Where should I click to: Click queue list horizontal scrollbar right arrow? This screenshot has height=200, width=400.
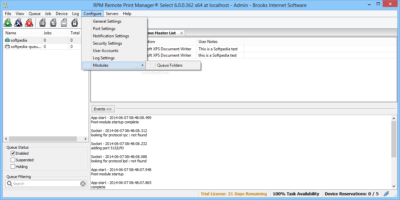(85, 139)
